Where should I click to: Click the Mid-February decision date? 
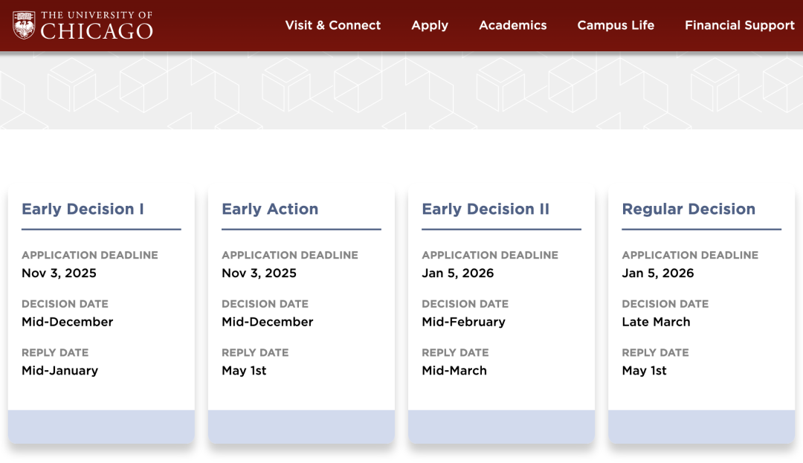point(463,323)
